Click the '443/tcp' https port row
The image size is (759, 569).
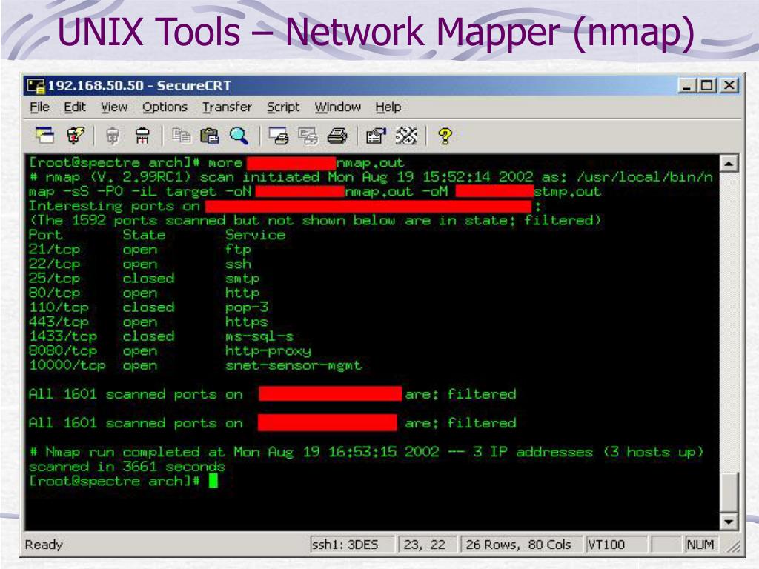(148, 322)
